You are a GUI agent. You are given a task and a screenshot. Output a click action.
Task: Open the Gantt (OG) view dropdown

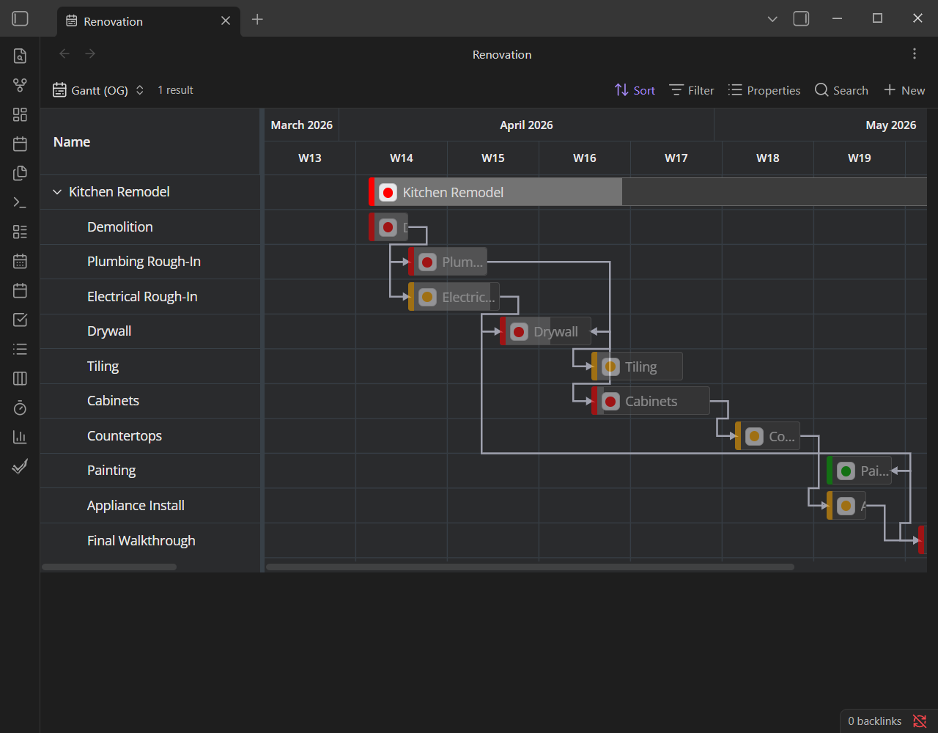pos(98,90)
